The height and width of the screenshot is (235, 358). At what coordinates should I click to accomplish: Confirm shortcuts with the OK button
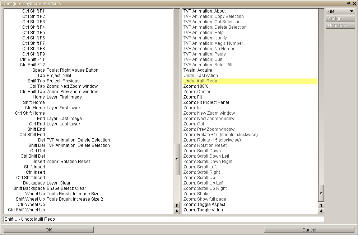(48, 230)
